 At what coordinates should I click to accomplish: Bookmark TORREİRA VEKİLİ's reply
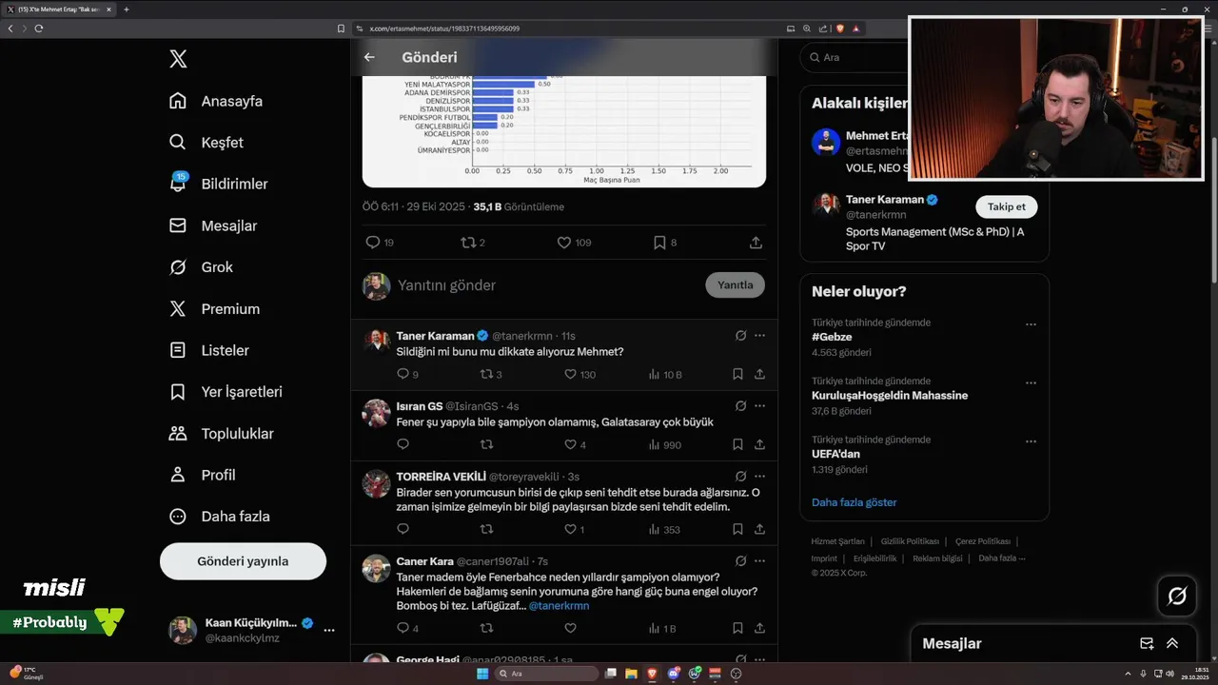click(737, 529)
